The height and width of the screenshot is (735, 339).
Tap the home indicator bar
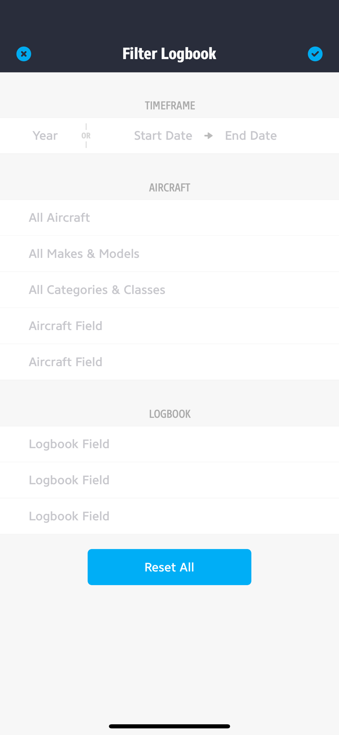click(x=169, y=726)
